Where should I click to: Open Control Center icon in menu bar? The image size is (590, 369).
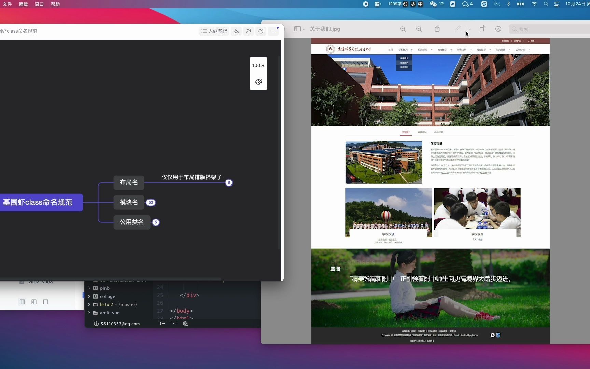[x=557, y=4]
